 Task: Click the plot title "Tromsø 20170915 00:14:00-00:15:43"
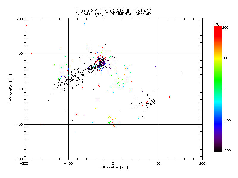click(113, 10)
